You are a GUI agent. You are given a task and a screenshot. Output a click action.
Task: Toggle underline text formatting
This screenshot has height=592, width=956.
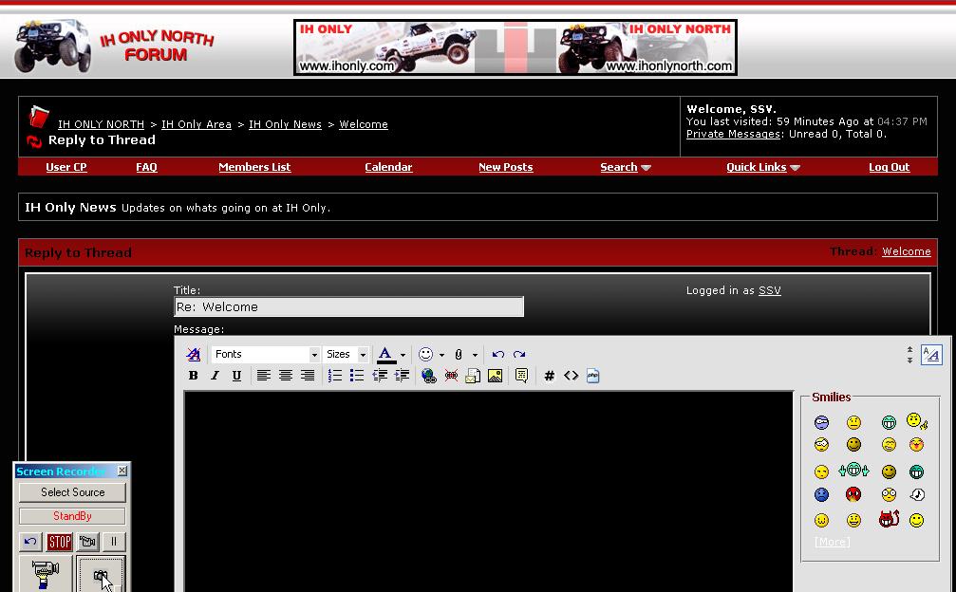click(236, 376)
